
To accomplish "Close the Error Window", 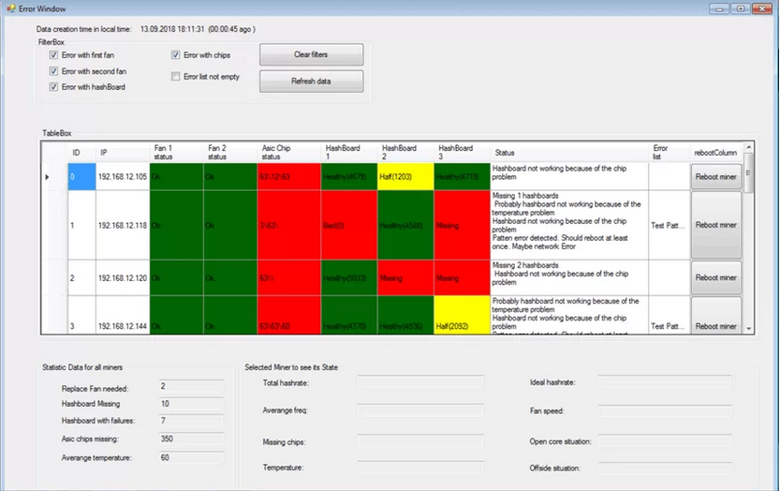I will (762, 8).
